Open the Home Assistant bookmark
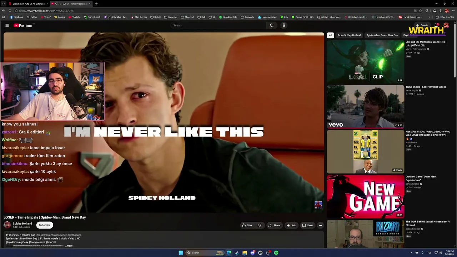Viewport: 457px width, 257px height. (267, 17)
